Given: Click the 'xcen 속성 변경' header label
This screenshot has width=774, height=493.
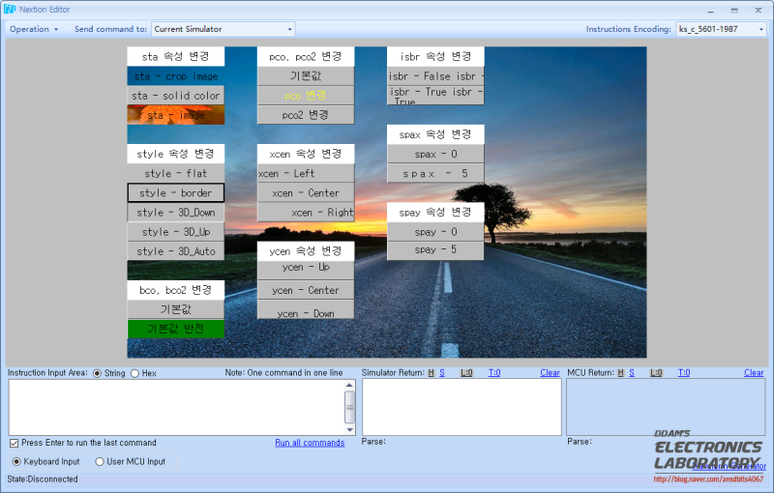Looking at the screenshot, I should click(x=306, y=154).
